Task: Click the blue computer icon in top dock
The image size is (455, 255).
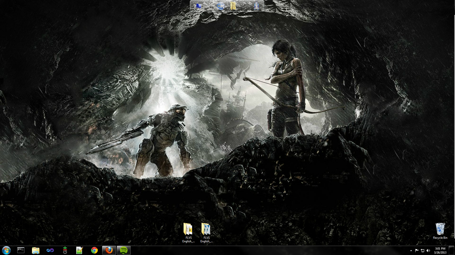Action: [x=199, y=6]
